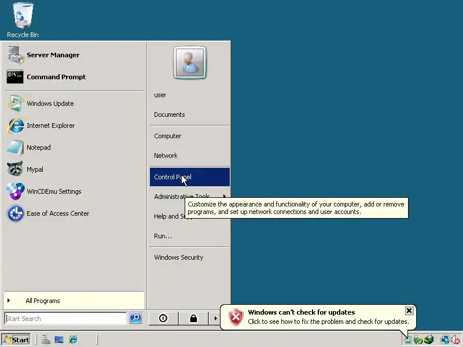Expand Administrative Tools submenu
Screen dimensions: 463x347
tap(190, 197)
